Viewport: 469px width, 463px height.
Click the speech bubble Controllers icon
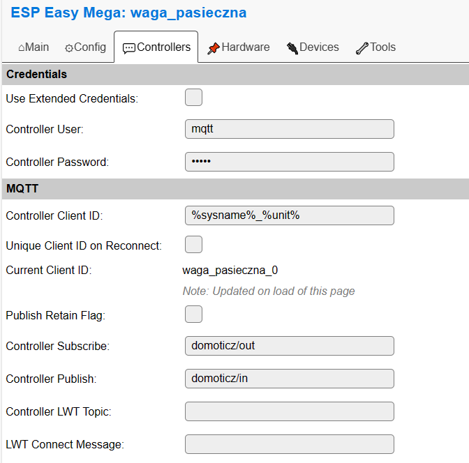(x=129, y=48)
